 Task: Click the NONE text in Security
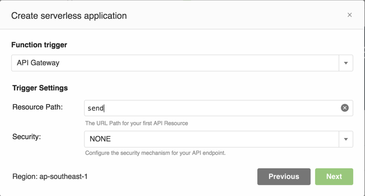[x=100, y=139]
